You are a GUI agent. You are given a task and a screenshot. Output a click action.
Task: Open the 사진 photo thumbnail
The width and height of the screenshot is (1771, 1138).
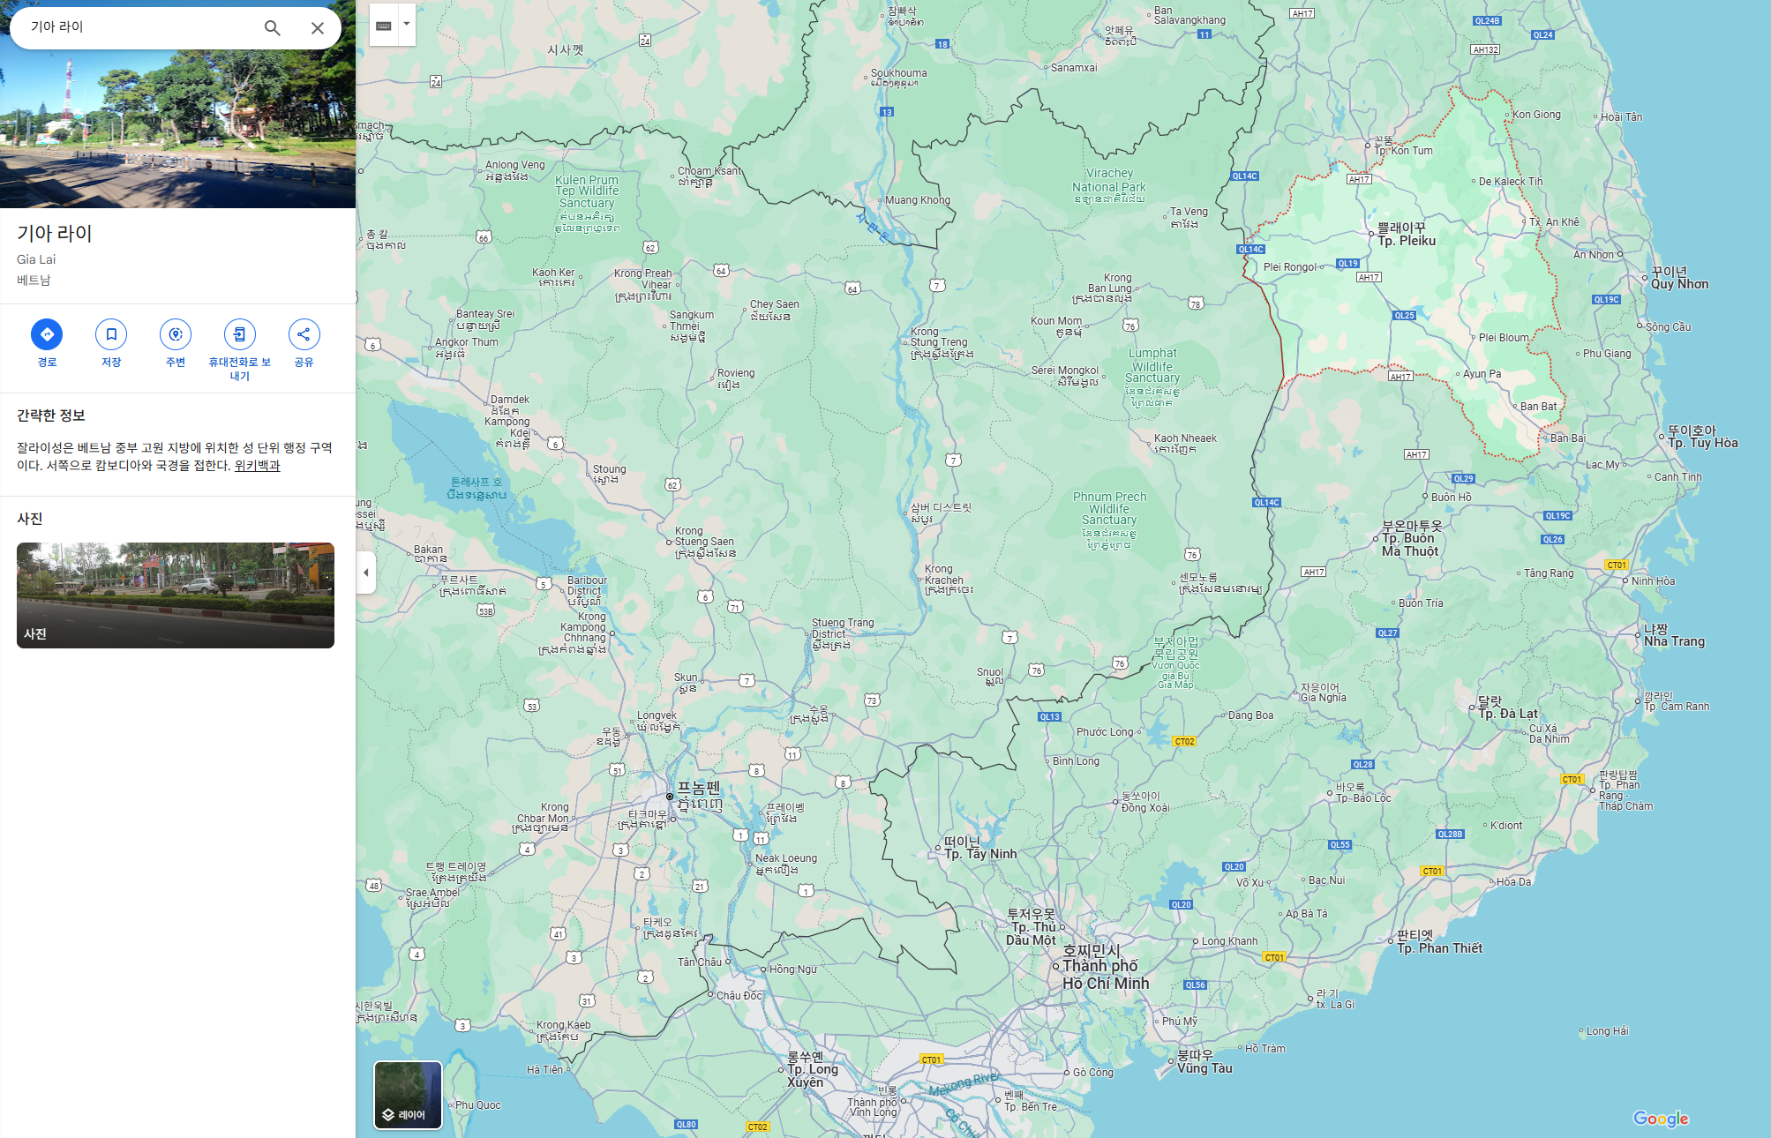pyautogui.click(x=176, y=595)
